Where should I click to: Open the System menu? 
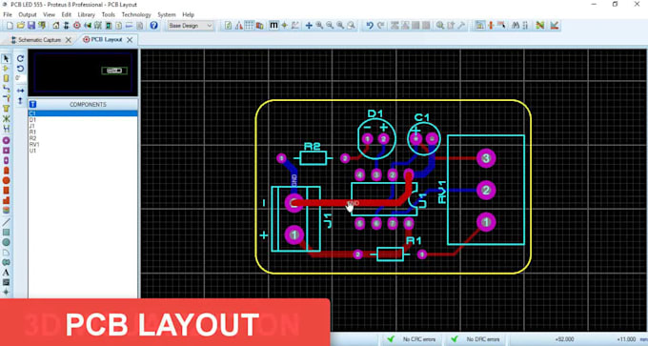pyautogui.click(x=167, y=14)
